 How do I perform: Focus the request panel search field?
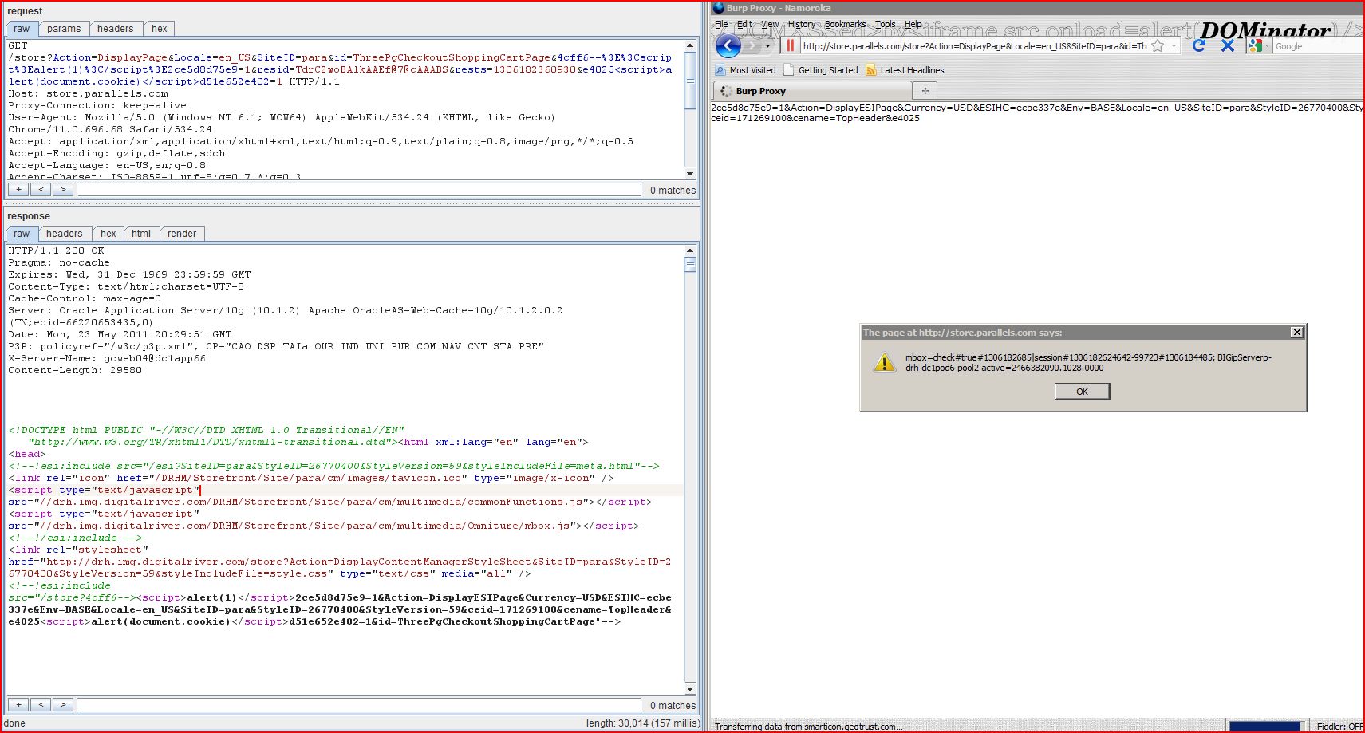tap(359, 190)
